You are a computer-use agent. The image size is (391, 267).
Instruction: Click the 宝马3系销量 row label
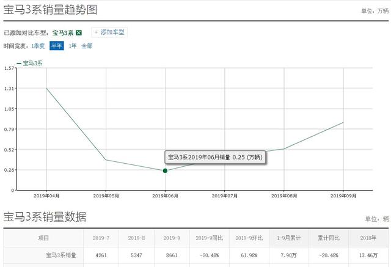tap(61, 255)
